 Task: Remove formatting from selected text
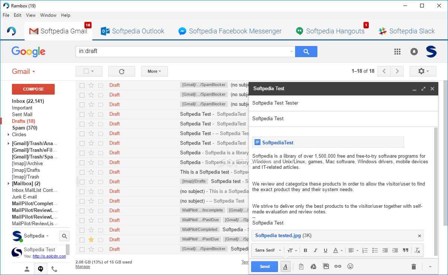point(417,251)
